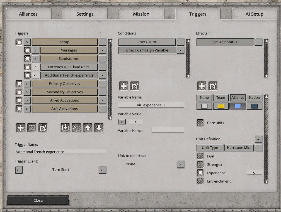
Task: Open the trigger folder icon
Action: coord(32,128)
